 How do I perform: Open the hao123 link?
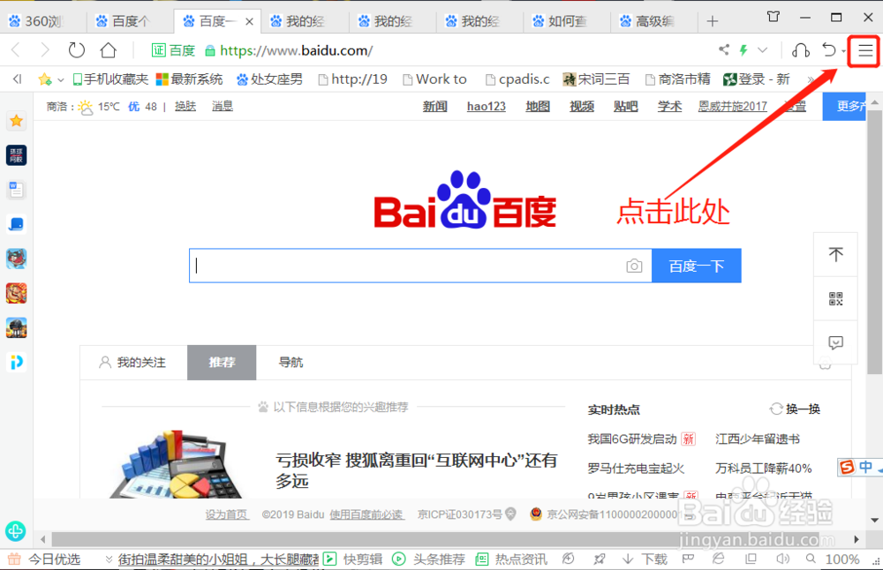tap(486, 107)
